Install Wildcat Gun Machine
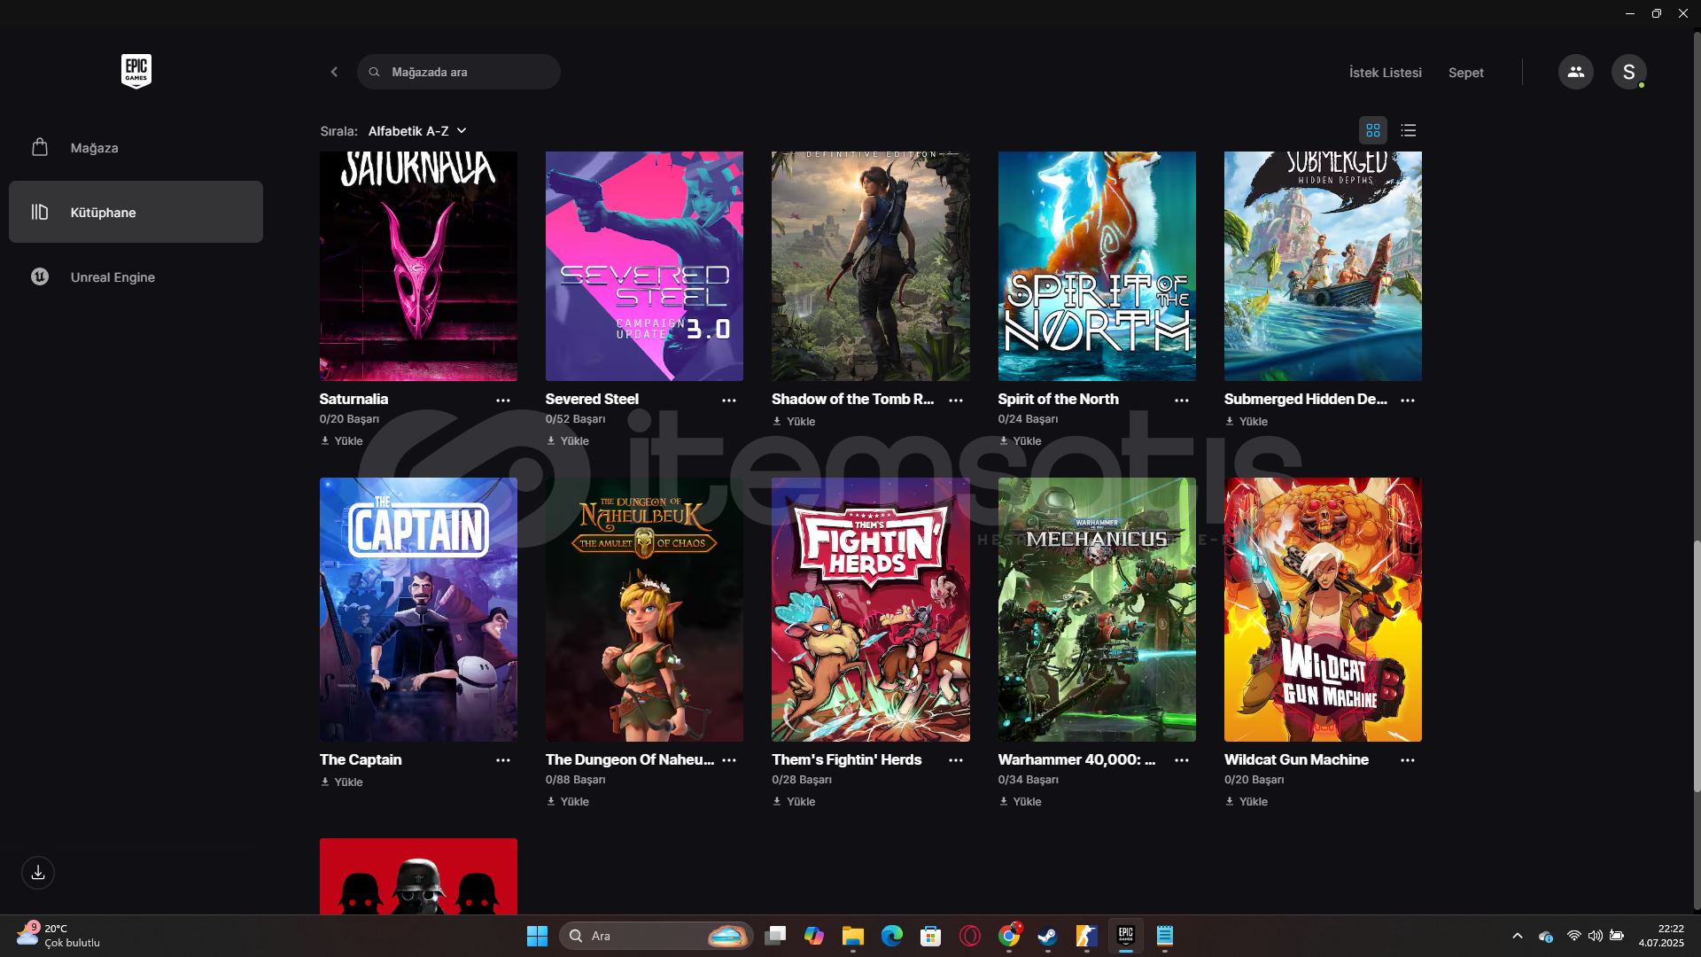 (x=1247, y=801)
